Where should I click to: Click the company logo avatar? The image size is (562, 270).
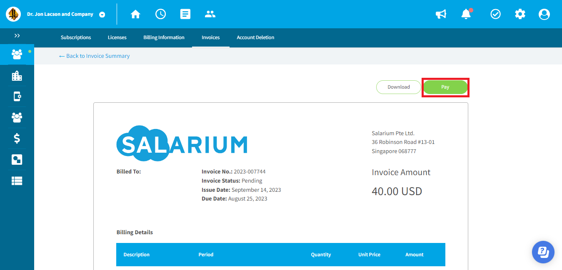[x=13, y=14]
